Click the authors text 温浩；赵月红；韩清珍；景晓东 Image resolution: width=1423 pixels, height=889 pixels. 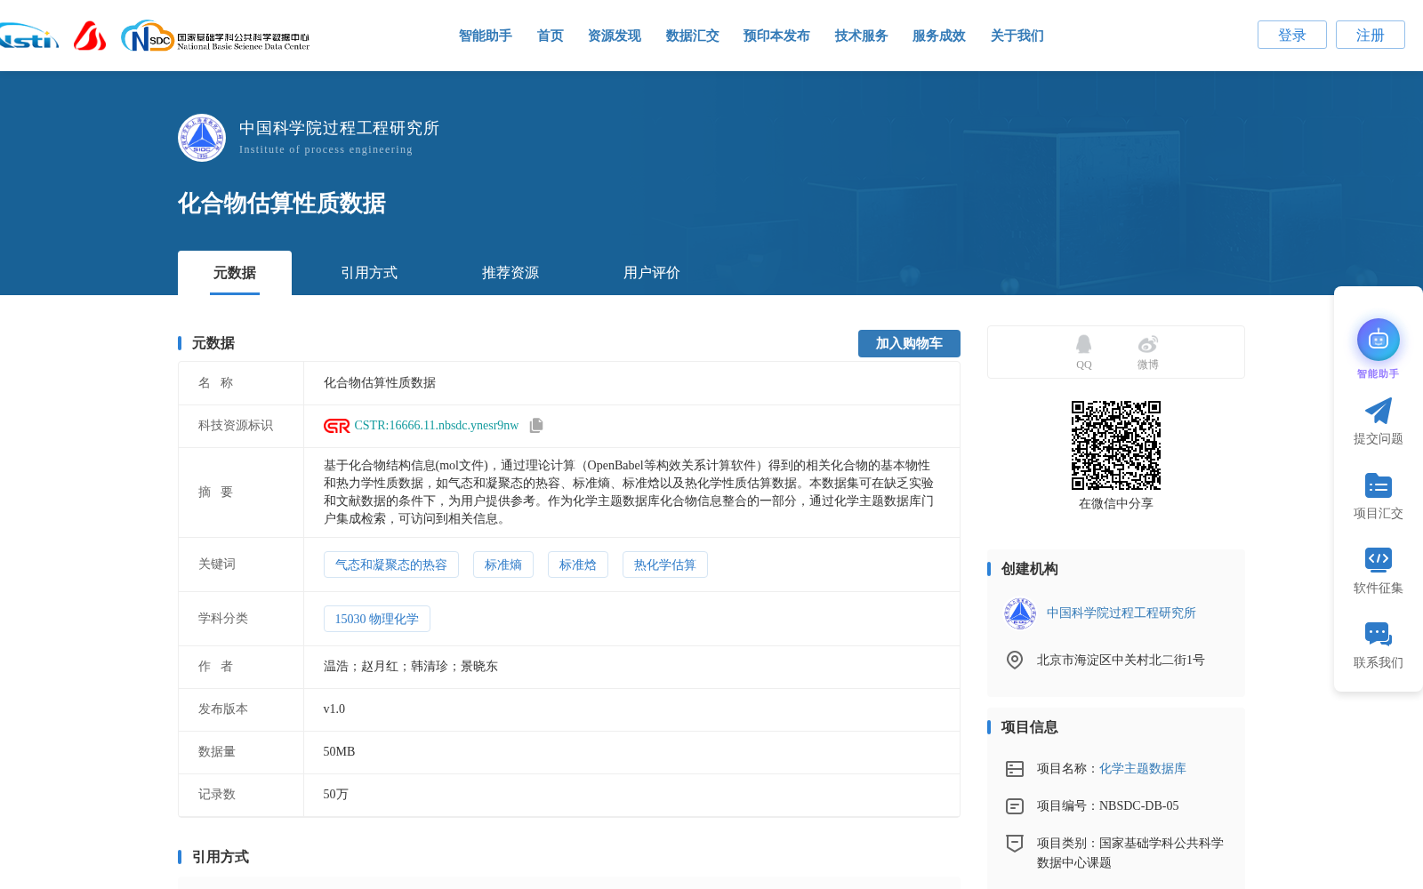click(x=410, y=667)
